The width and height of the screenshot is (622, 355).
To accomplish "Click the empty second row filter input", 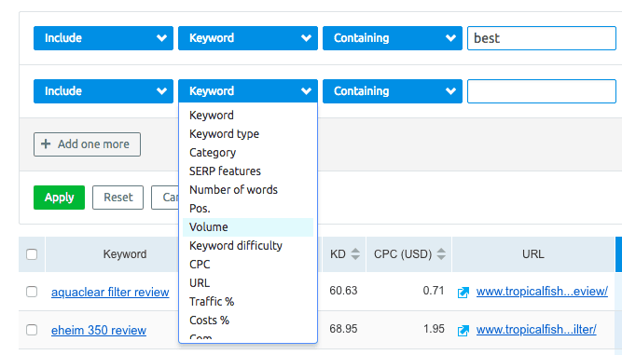I will pyautogui.click(x=542, y=91).
